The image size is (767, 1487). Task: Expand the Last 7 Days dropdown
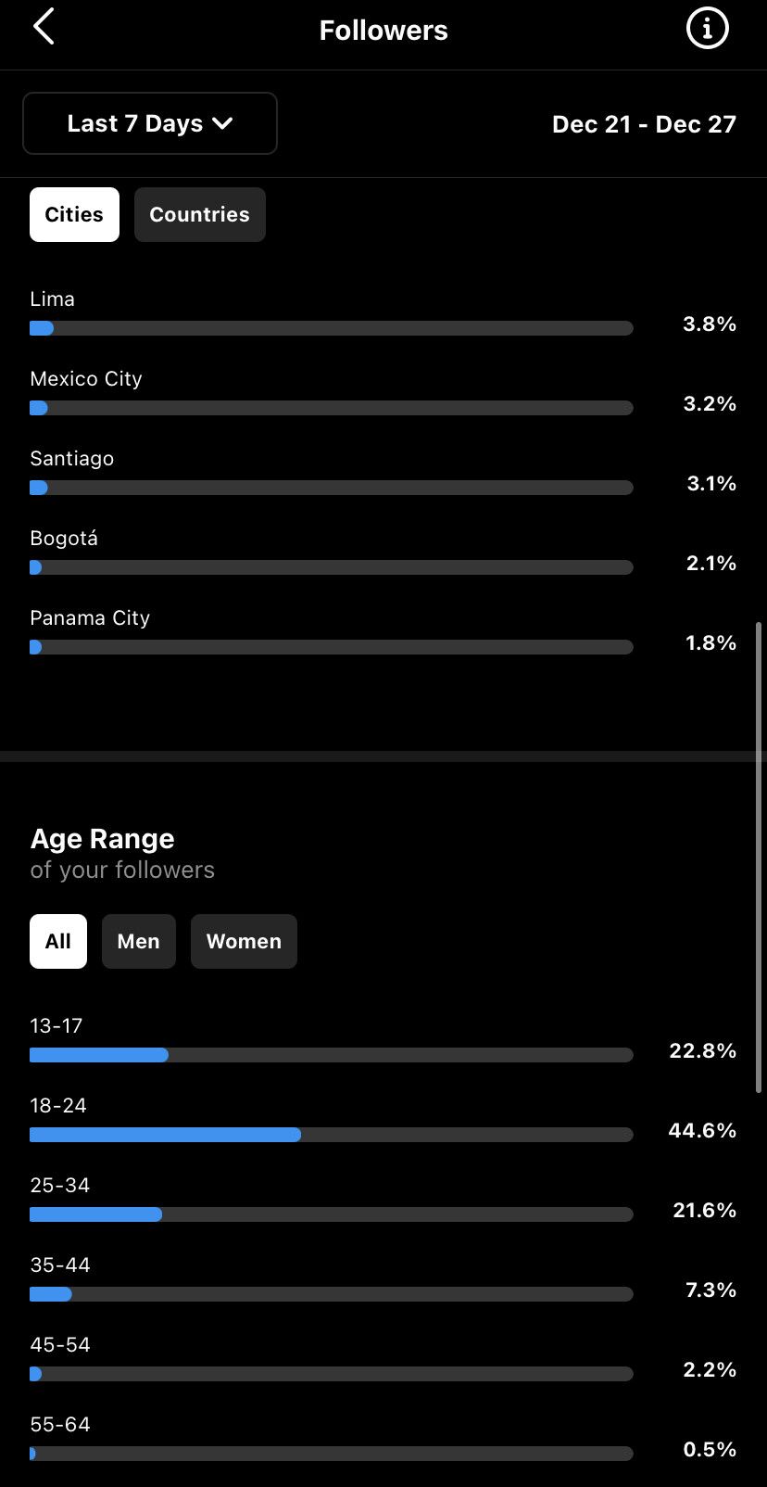pyautogui.click(x=150, y=123)
